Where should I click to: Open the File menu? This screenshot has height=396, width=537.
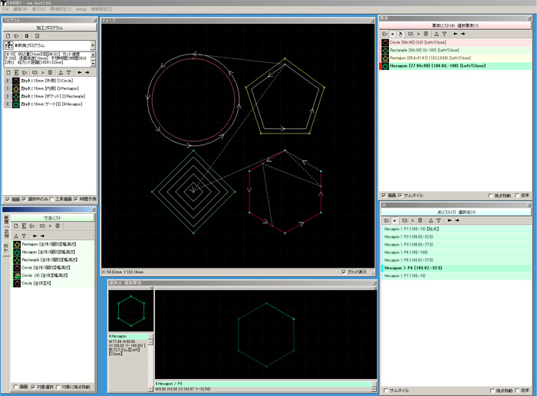click(5, 9)
